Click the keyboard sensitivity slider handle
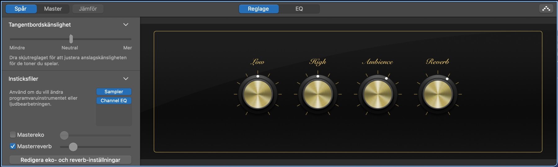558x167 pixels. tap(71, 39)
